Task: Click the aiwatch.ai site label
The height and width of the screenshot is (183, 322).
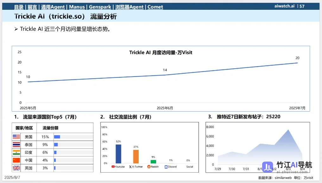Action: 284,6
